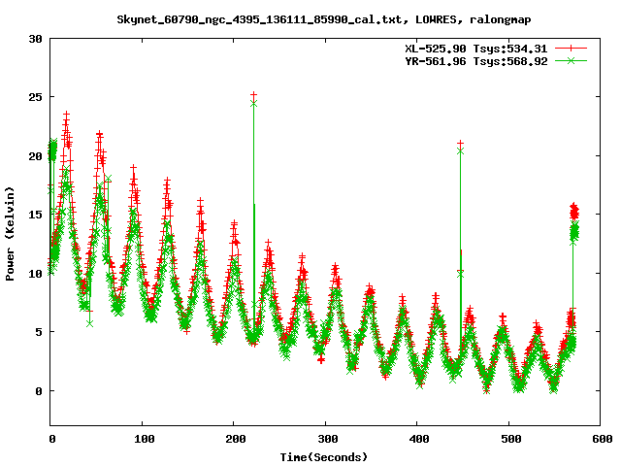Viewport: 621px width, 466px height.
Task: Click the y-axis tick label 30
Action: click(35, 39)
